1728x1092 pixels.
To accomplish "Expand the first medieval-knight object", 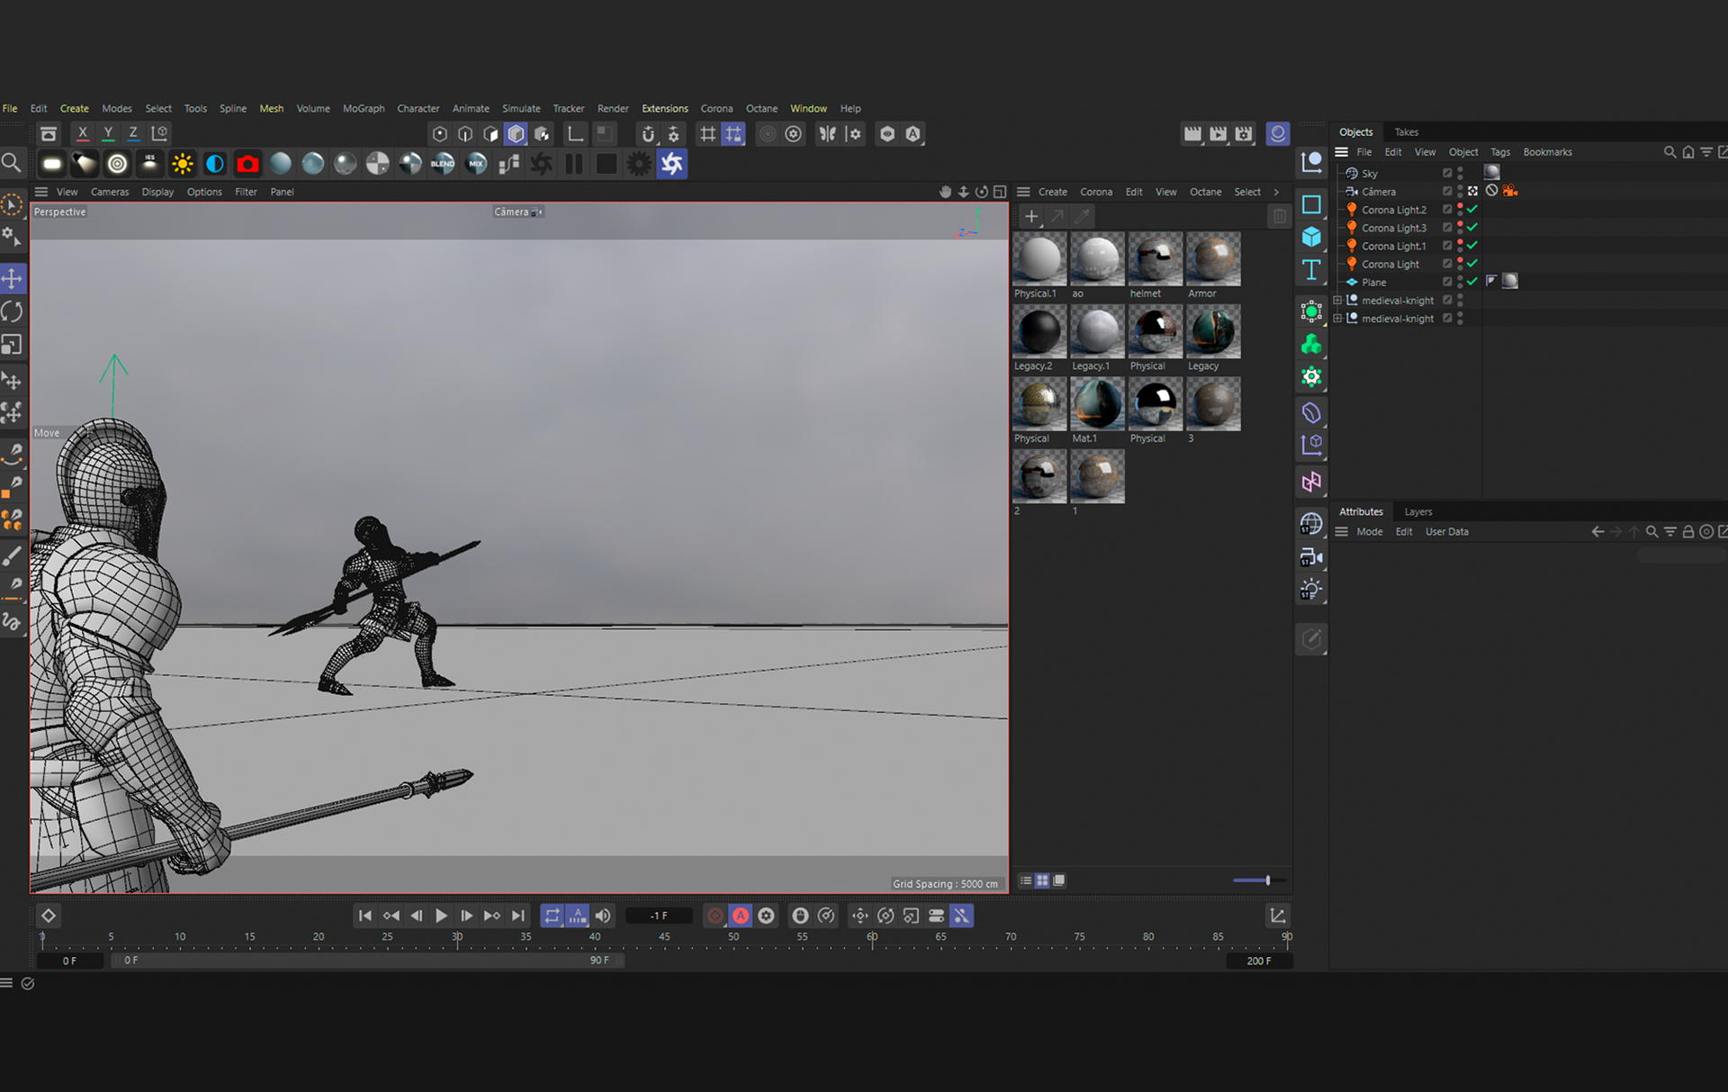I will 1337,301.
